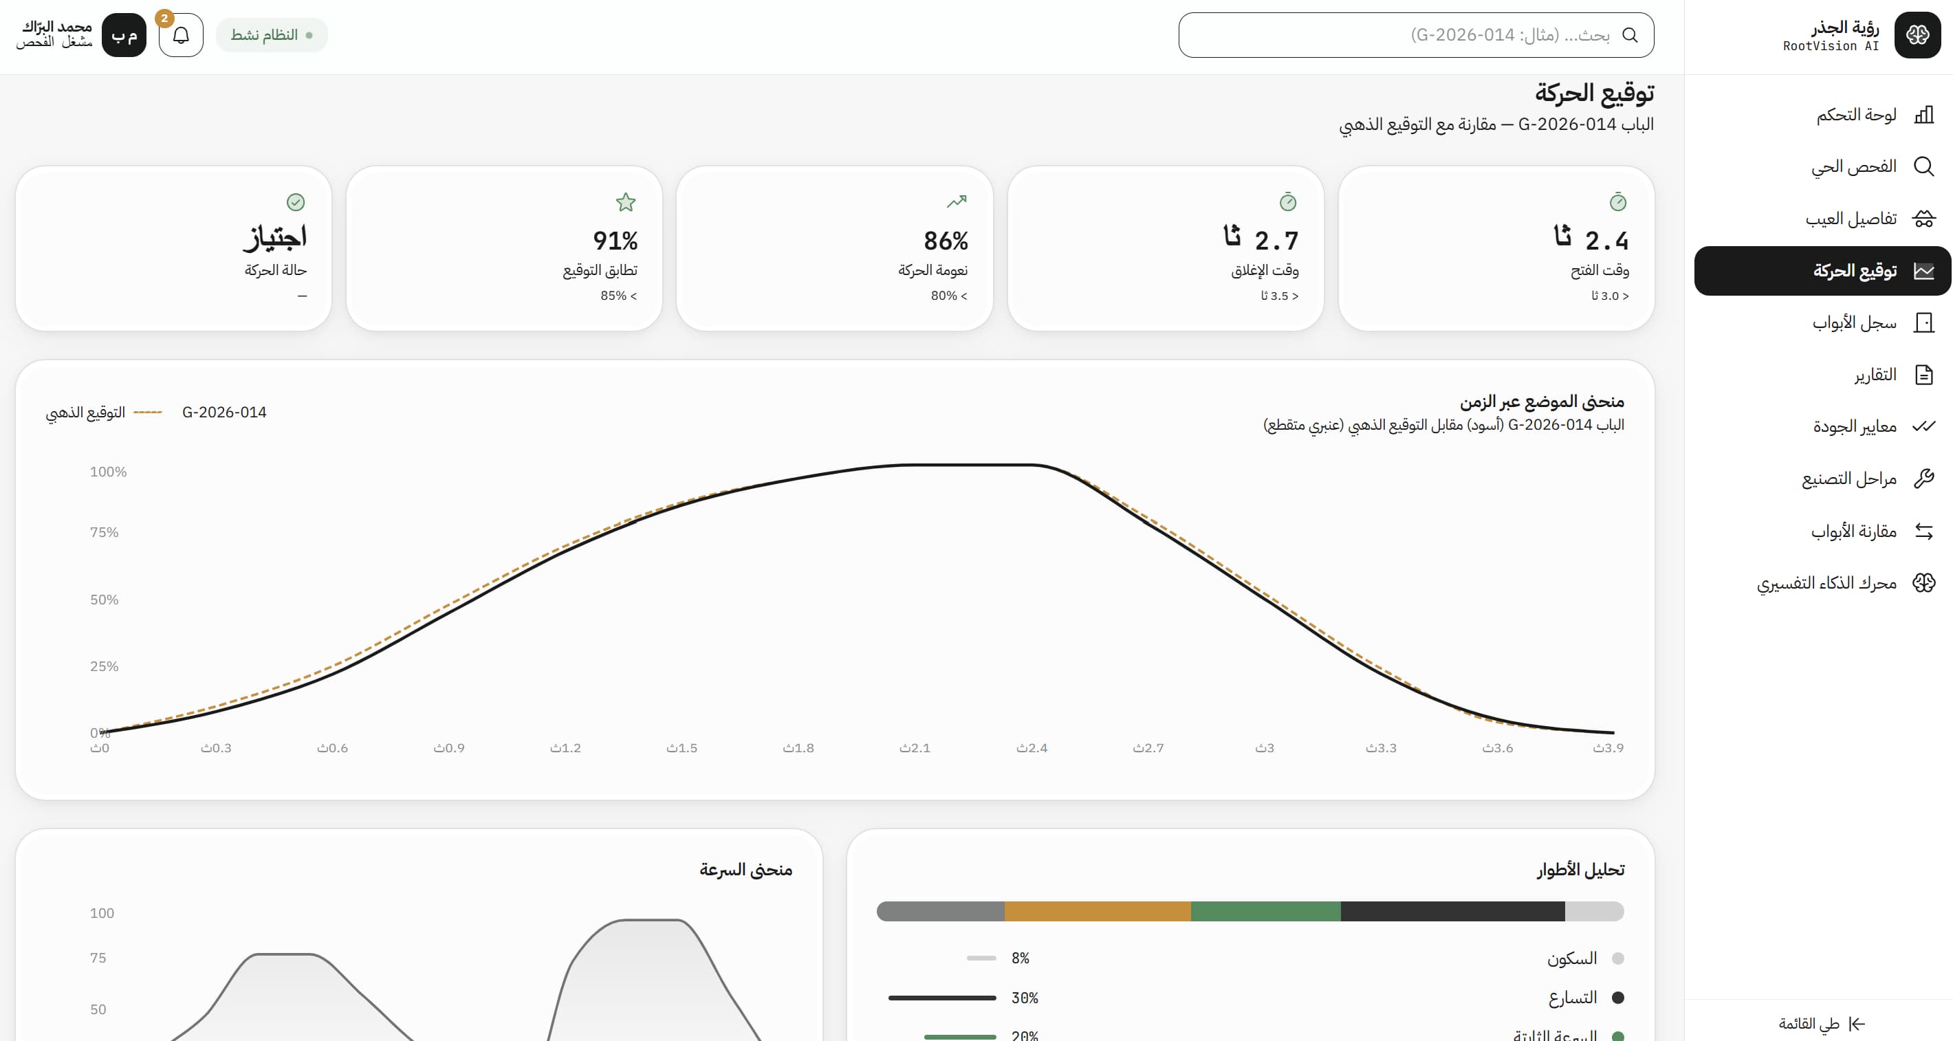This screenshot has height=1041, width=1953.
Task: Open التقارير menu item
Action: point(1822,375)
